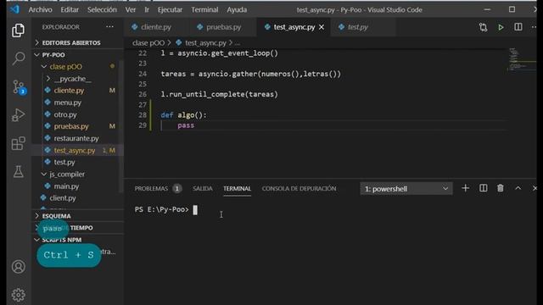The height and width of the screenshot is (305, 543).
Task: Place cursor in PowerShell terminal prompt
Action: (x=195, y=210)
